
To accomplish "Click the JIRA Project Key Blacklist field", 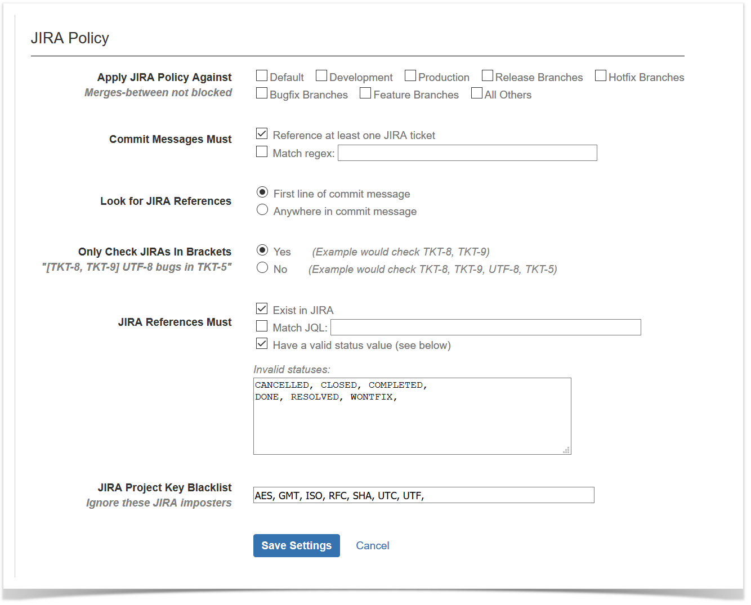I will pos(424,495).
